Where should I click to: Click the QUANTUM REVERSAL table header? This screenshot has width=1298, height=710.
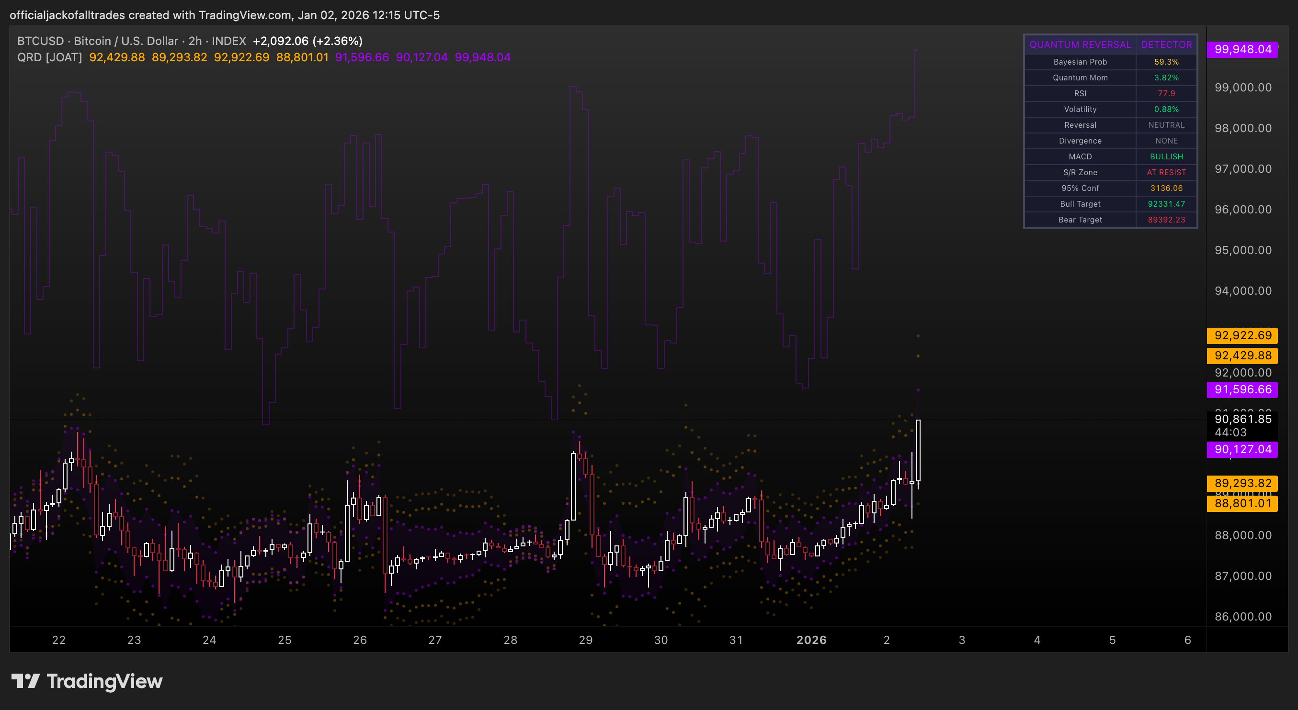pyautogui.click(x=1080, y=44)
